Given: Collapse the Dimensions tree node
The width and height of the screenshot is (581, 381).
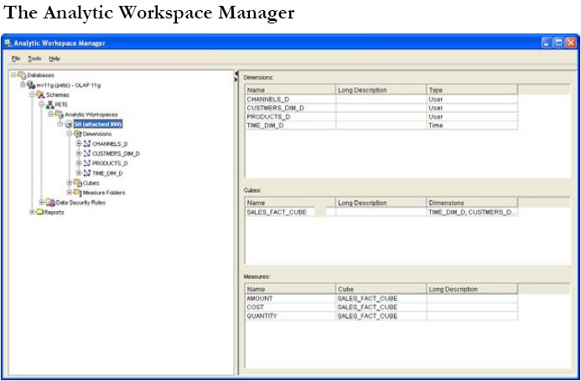Looking at the screenshot, I should (x=70, y=134).
